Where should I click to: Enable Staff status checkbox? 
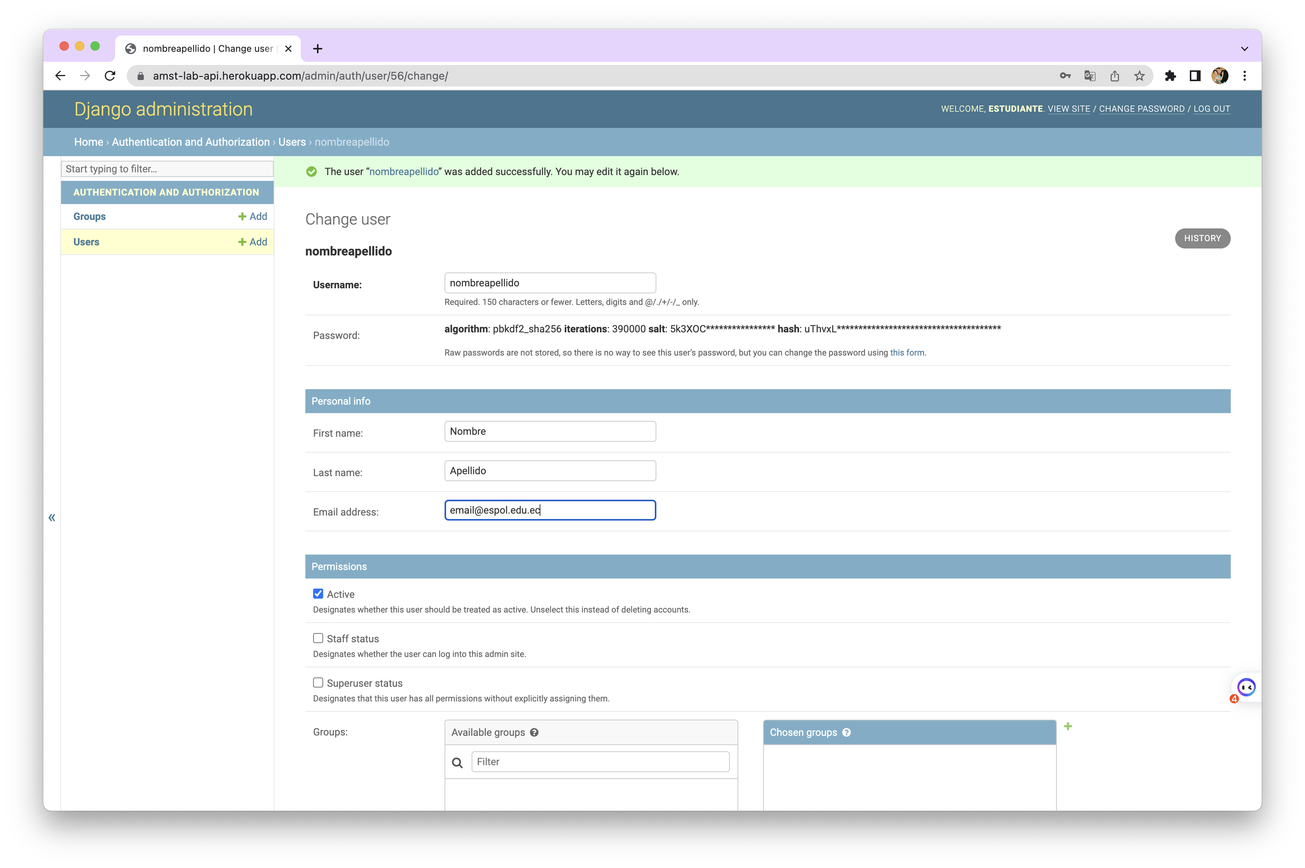[x=318, y=638]
